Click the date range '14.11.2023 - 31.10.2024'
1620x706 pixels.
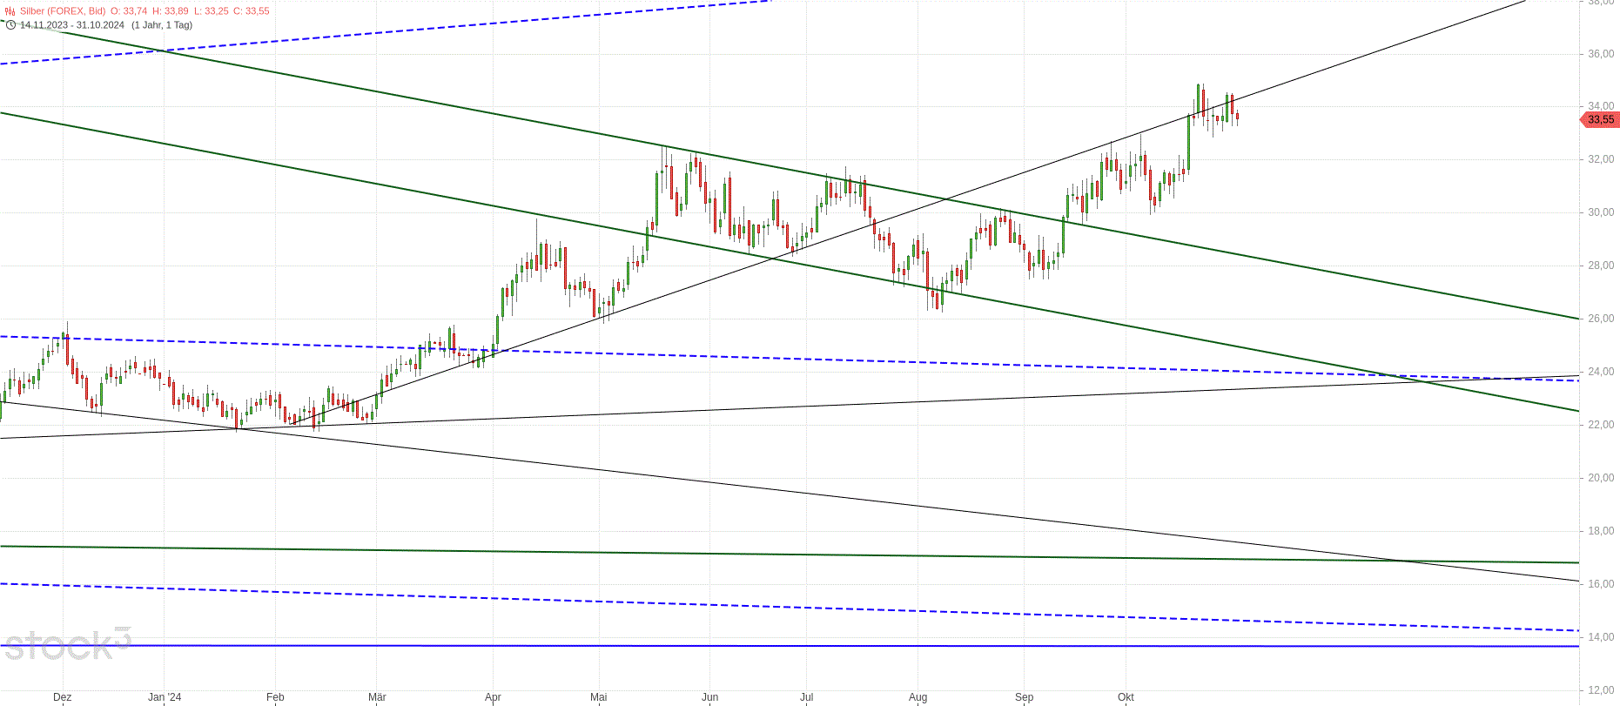pos(72,25)
